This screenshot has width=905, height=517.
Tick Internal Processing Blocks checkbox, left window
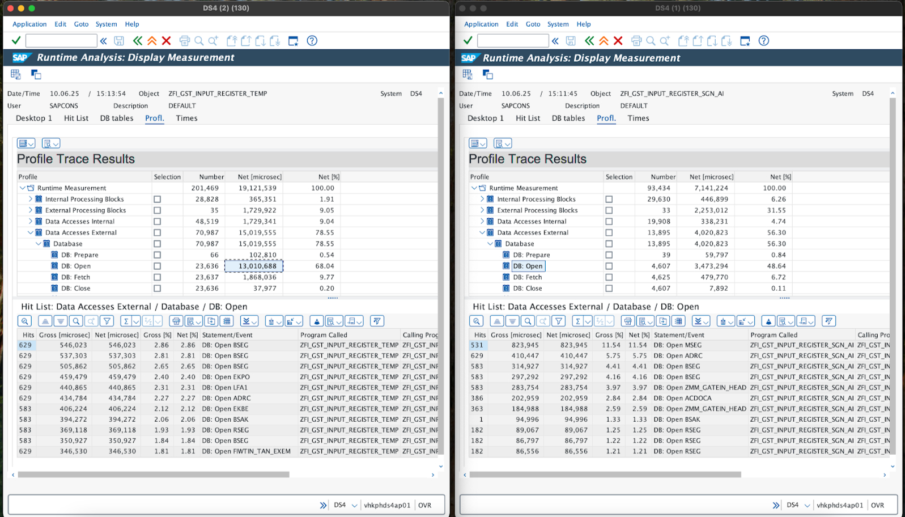157,200
